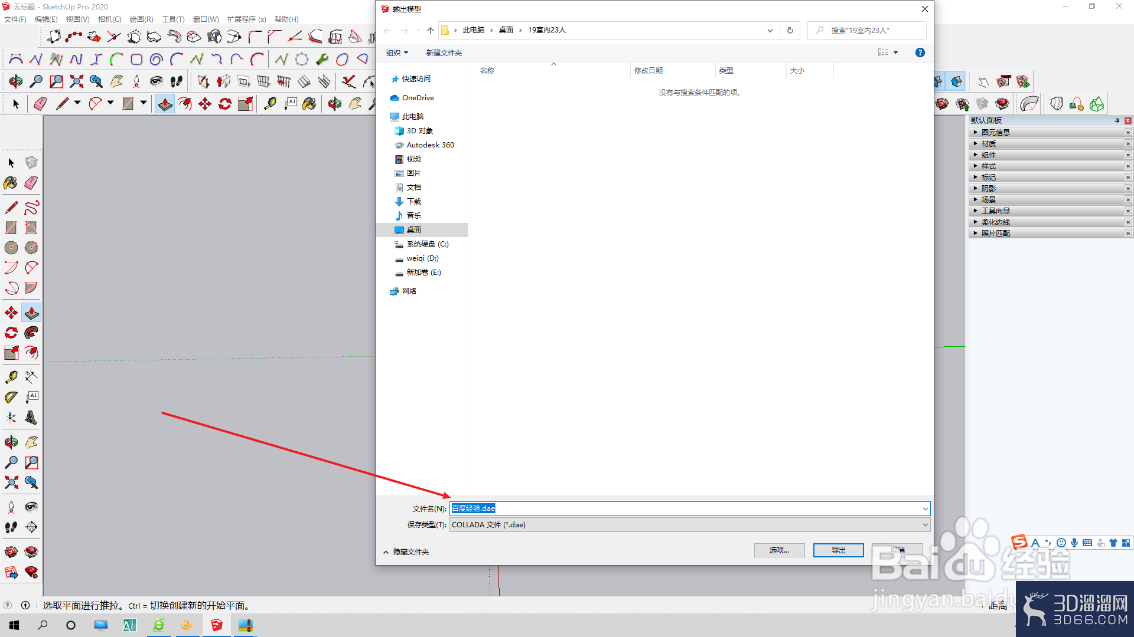1134x637 pixels.
Task: Click the 选项... options button
Action: click(x=779, y=550)
